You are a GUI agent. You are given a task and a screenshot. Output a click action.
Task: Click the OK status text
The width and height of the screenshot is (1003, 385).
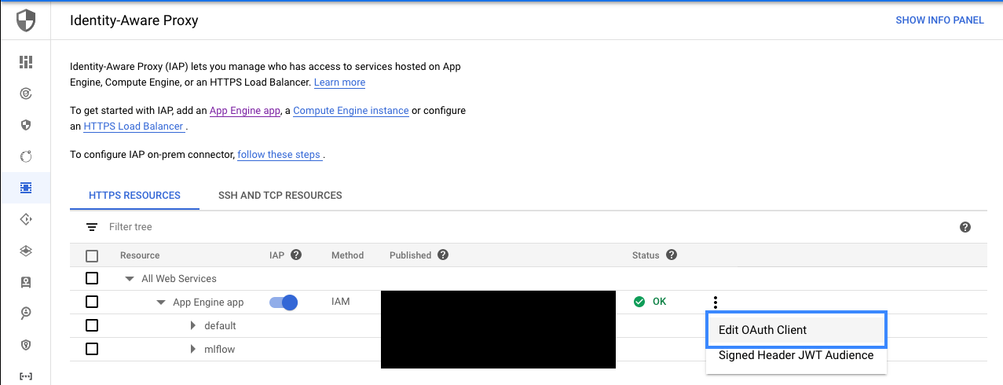point(659,302)
